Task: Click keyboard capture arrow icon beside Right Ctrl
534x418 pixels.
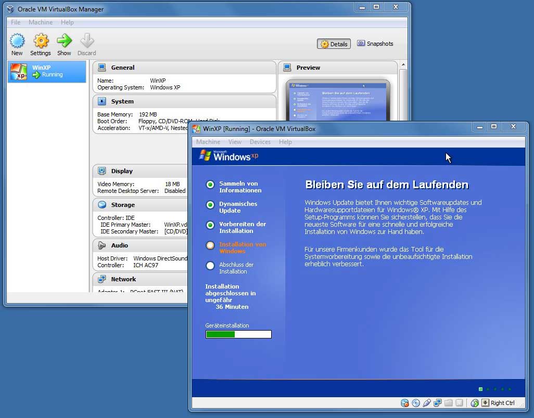Action: pyautogui.click(x=485, y=403)
